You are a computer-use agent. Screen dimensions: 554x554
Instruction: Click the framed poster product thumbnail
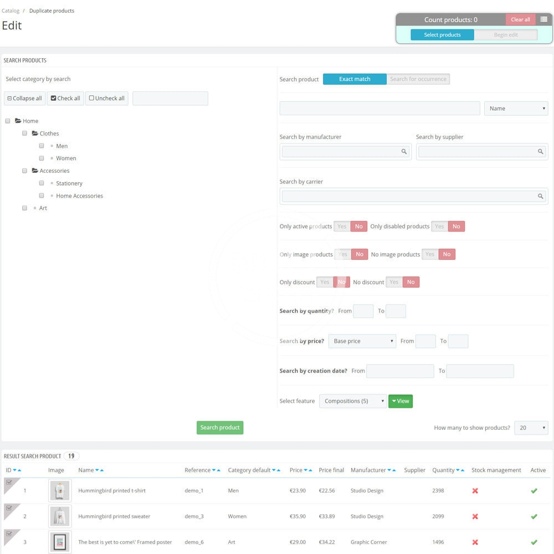[60, 542]
